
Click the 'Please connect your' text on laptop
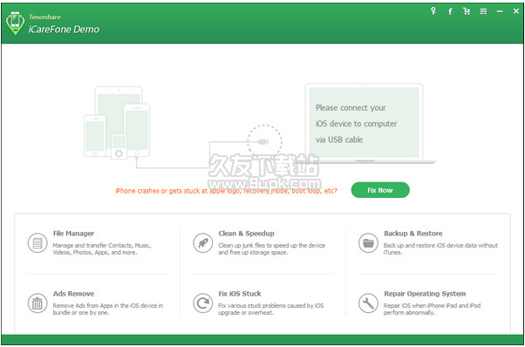click(x=351, y=108)
